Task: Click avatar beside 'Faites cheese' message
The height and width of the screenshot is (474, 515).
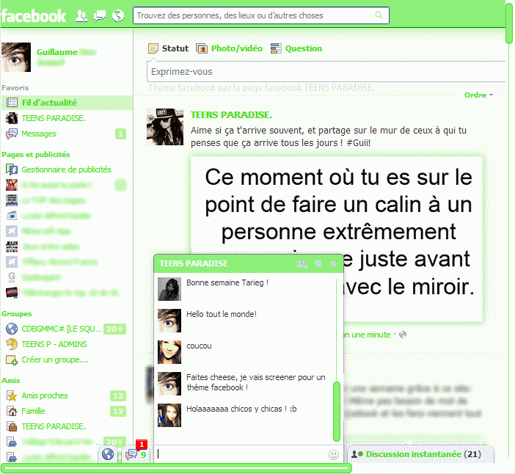Action: point(169,384)
